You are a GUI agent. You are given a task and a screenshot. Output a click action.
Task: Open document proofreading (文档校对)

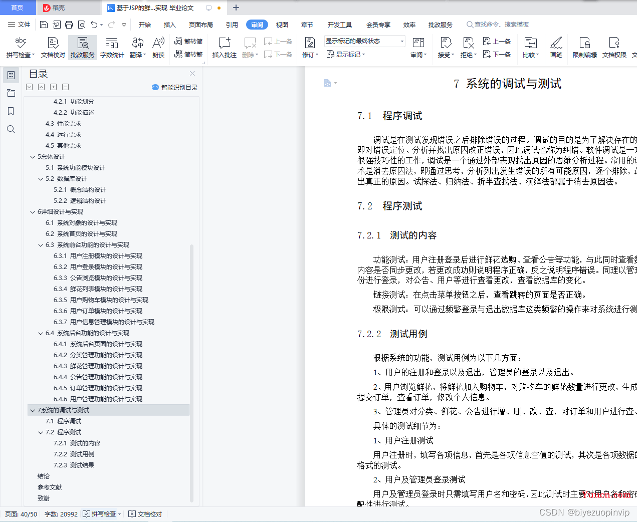(x=53, y=48)
